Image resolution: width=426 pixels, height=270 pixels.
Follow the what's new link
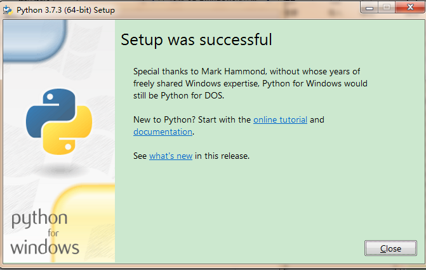tap(171, 156)
